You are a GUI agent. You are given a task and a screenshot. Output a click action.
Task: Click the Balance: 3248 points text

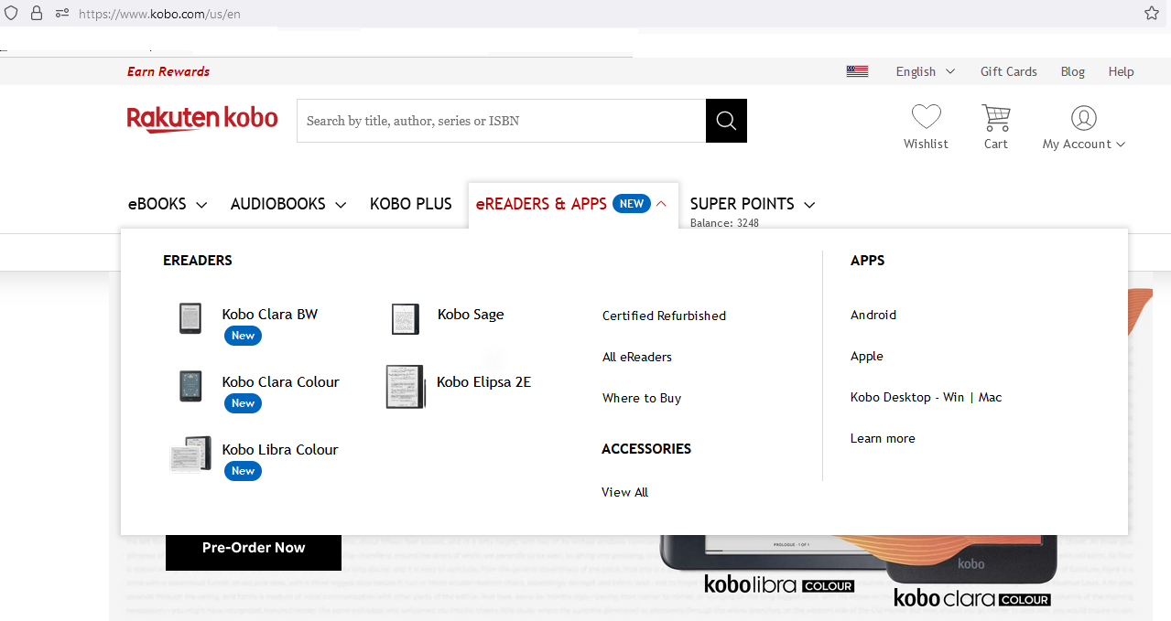724,223
